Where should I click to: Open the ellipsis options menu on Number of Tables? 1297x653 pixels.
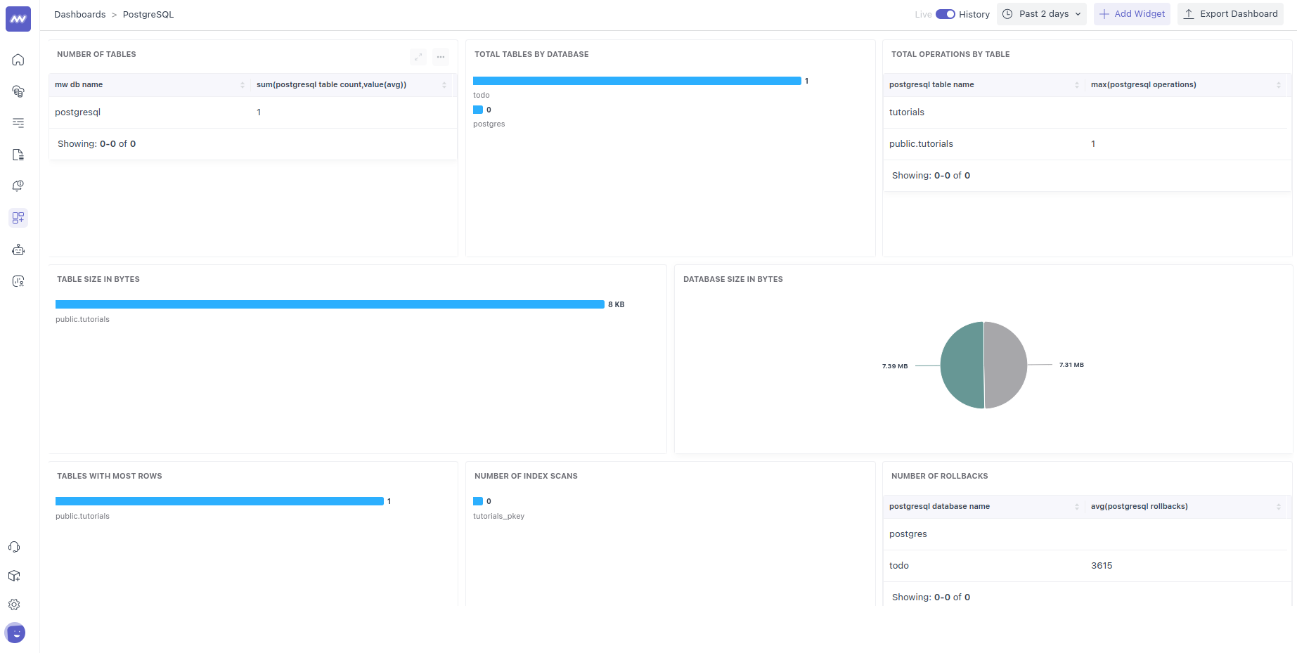pos(441,57)
